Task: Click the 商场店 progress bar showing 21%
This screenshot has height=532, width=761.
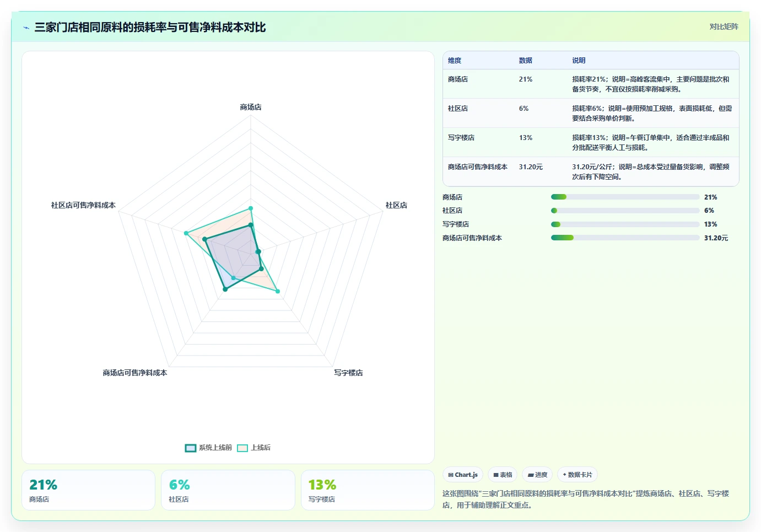Action: click(x=625, y=197)
